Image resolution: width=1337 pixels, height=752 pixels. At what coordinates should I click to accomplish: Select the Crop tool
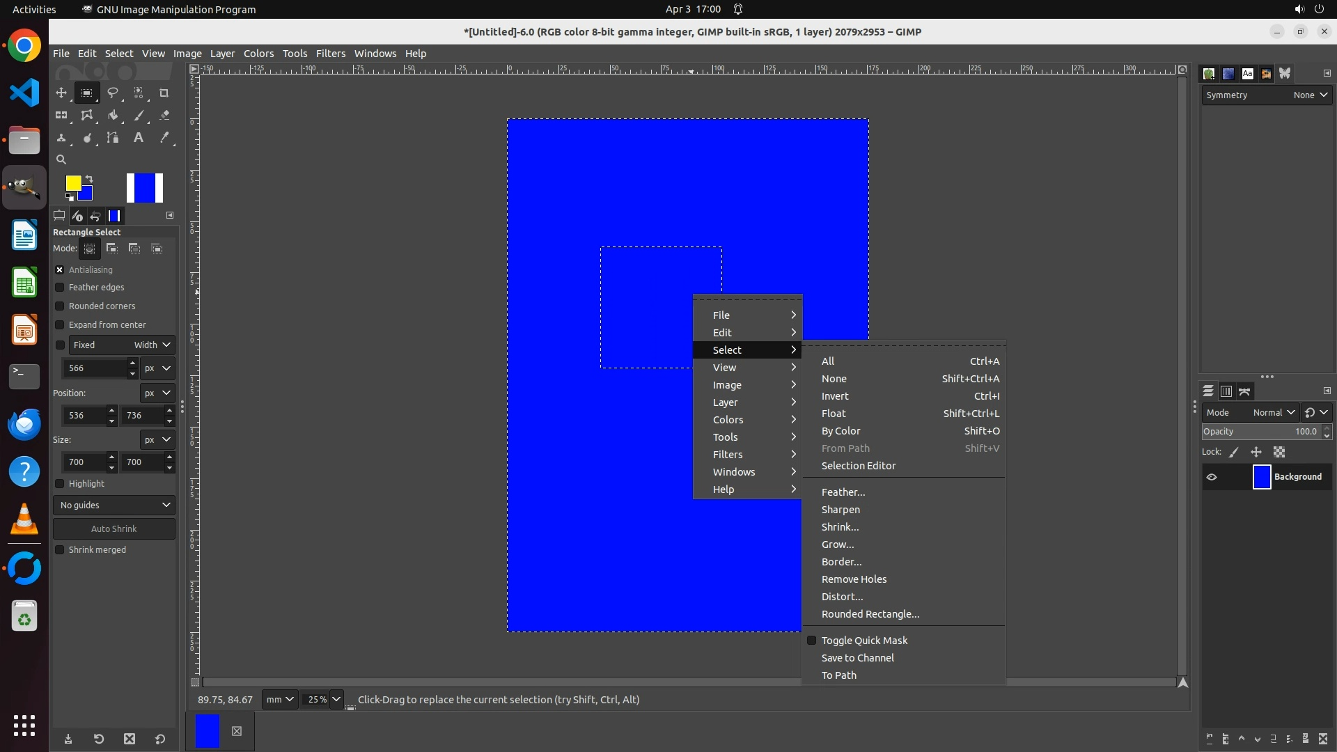(164, 93)
